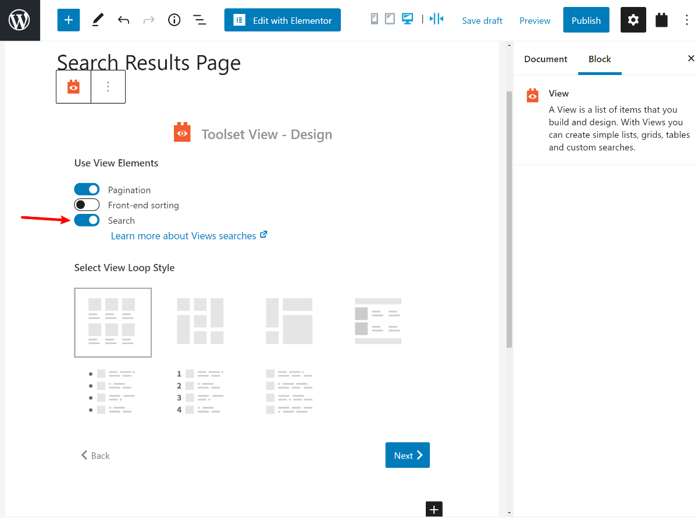Open the block toolbar three-dot options
Screen dimensions: 698x519
click(108, 87)
